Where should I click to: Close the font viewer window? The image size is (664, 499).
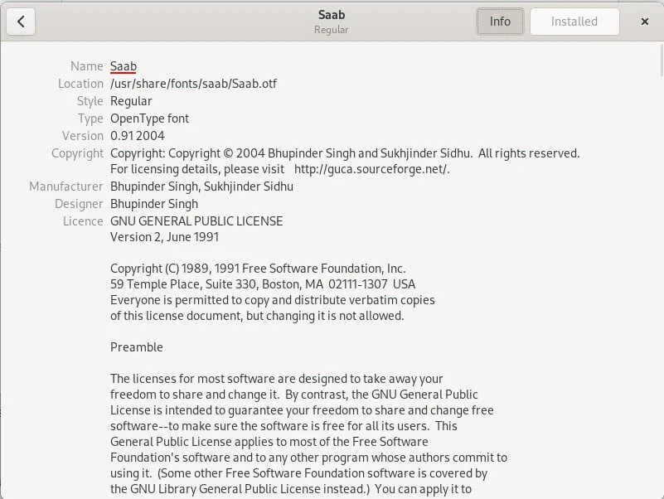644,22
